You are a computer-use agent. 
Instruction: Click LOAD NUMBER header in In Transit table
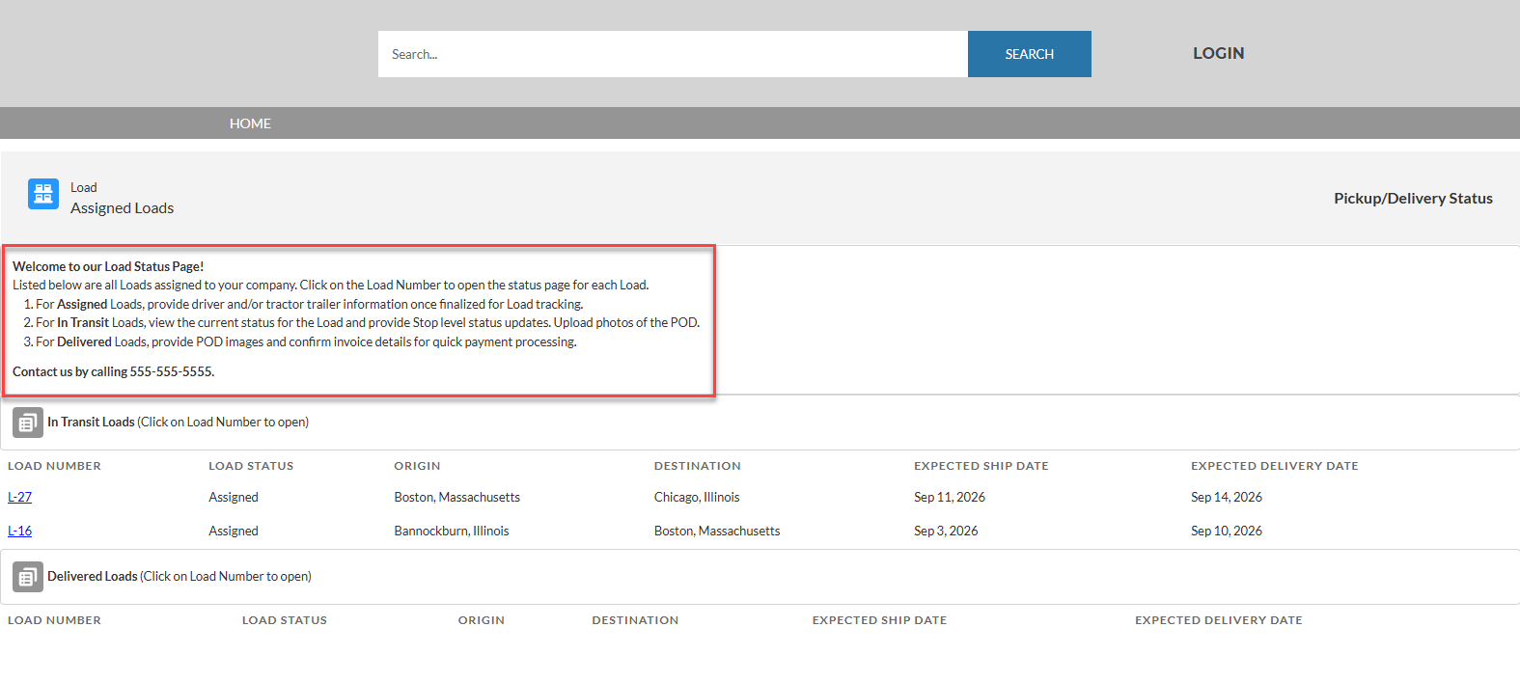(x=54, y=466)
